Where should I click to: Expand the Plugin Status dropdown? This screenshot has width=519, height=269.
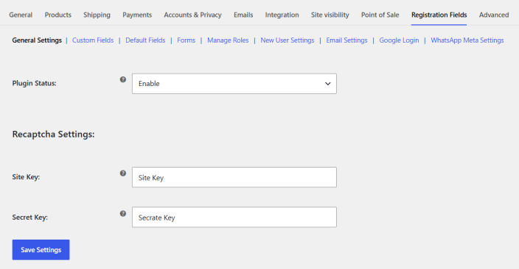234,84
